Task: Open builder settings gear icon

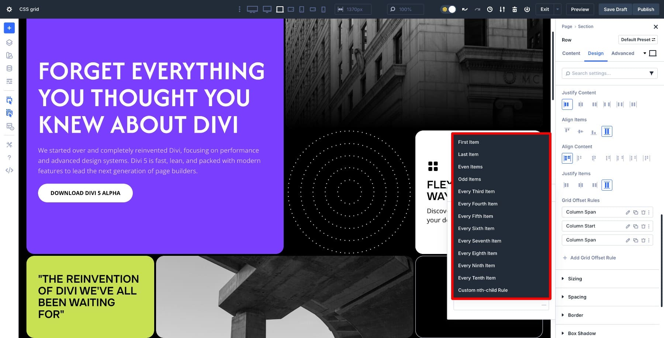Action: pyautogui.click(x=9, y=9)
